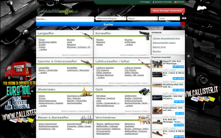Viewport: 221px width, 138px height.
Task: Clear the Kategorie selection with its x
Action: 125,18
